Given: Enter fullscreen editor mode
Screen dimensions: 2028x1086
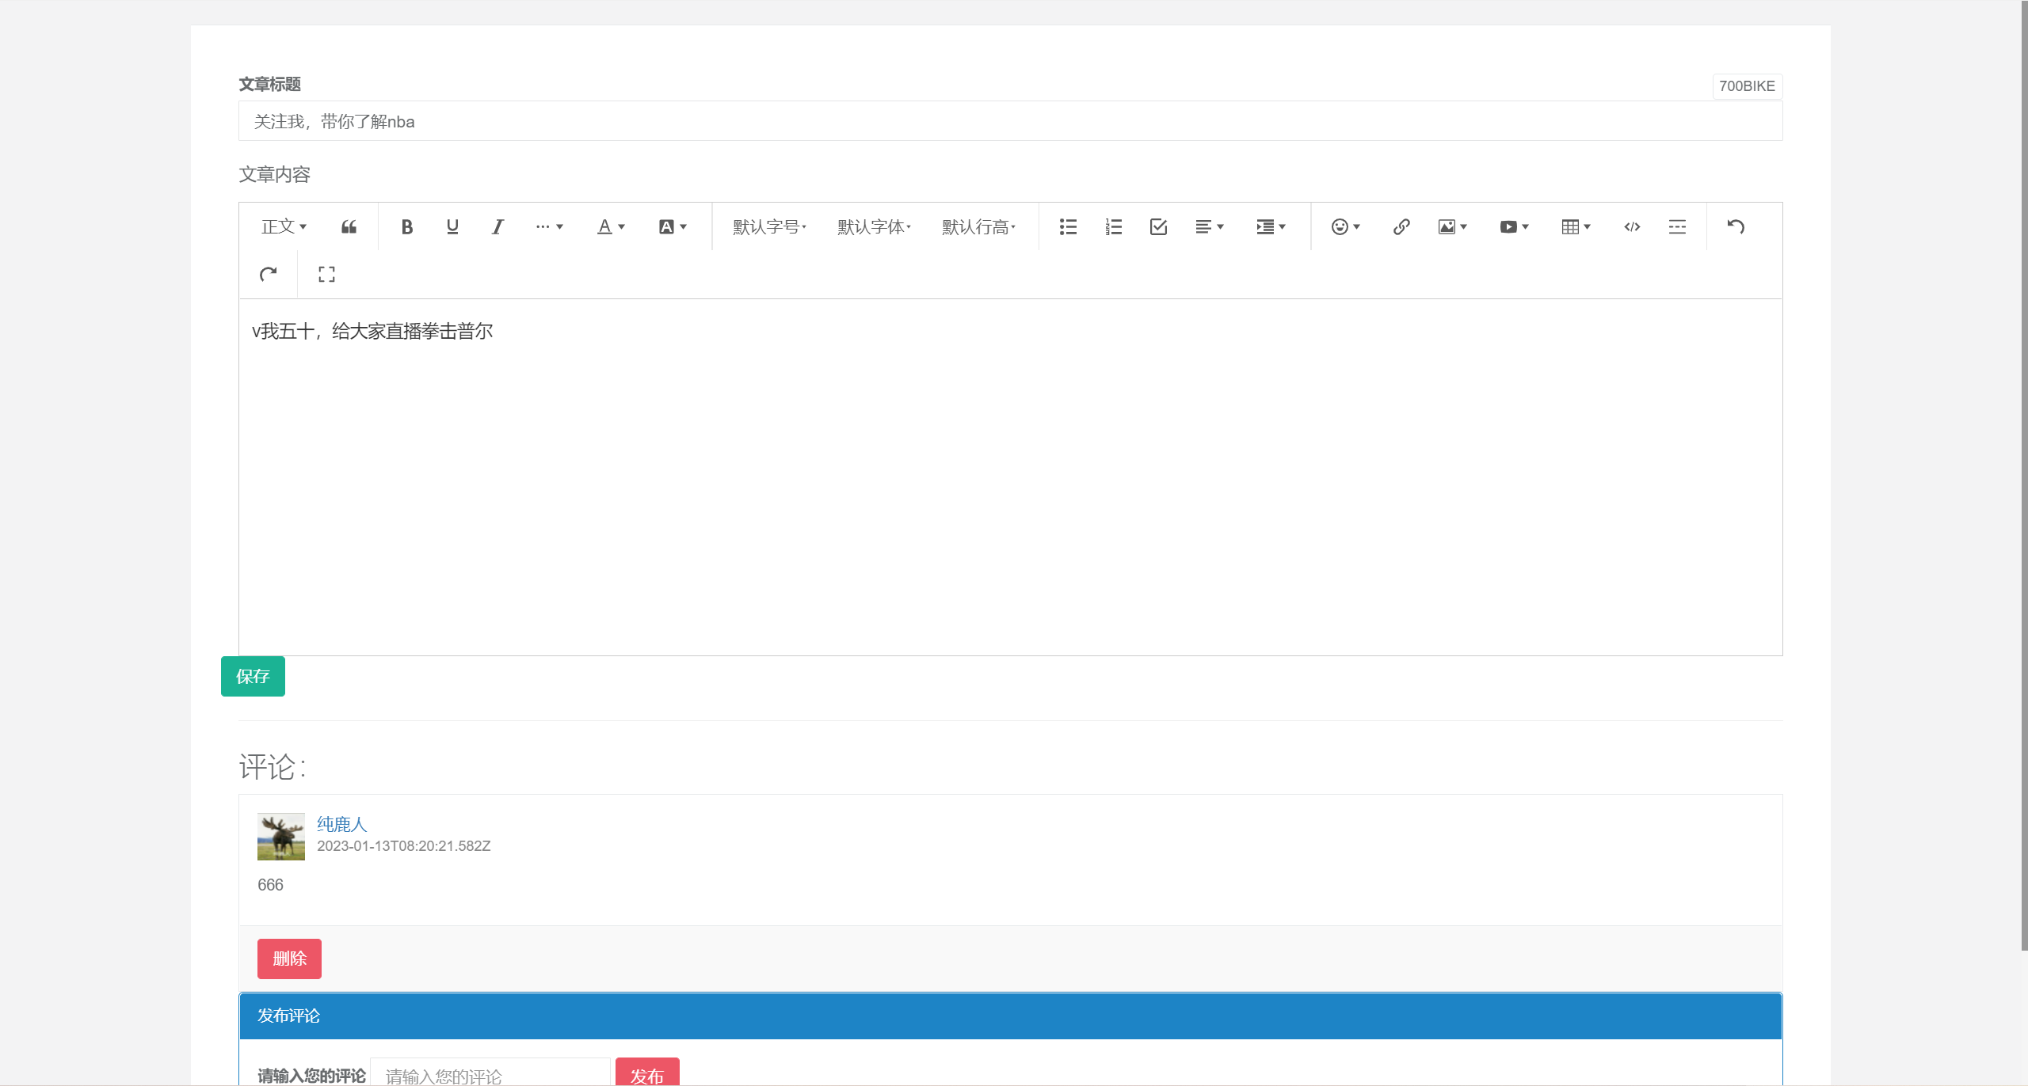Looking at the screenshot, I should pos(326,275).
